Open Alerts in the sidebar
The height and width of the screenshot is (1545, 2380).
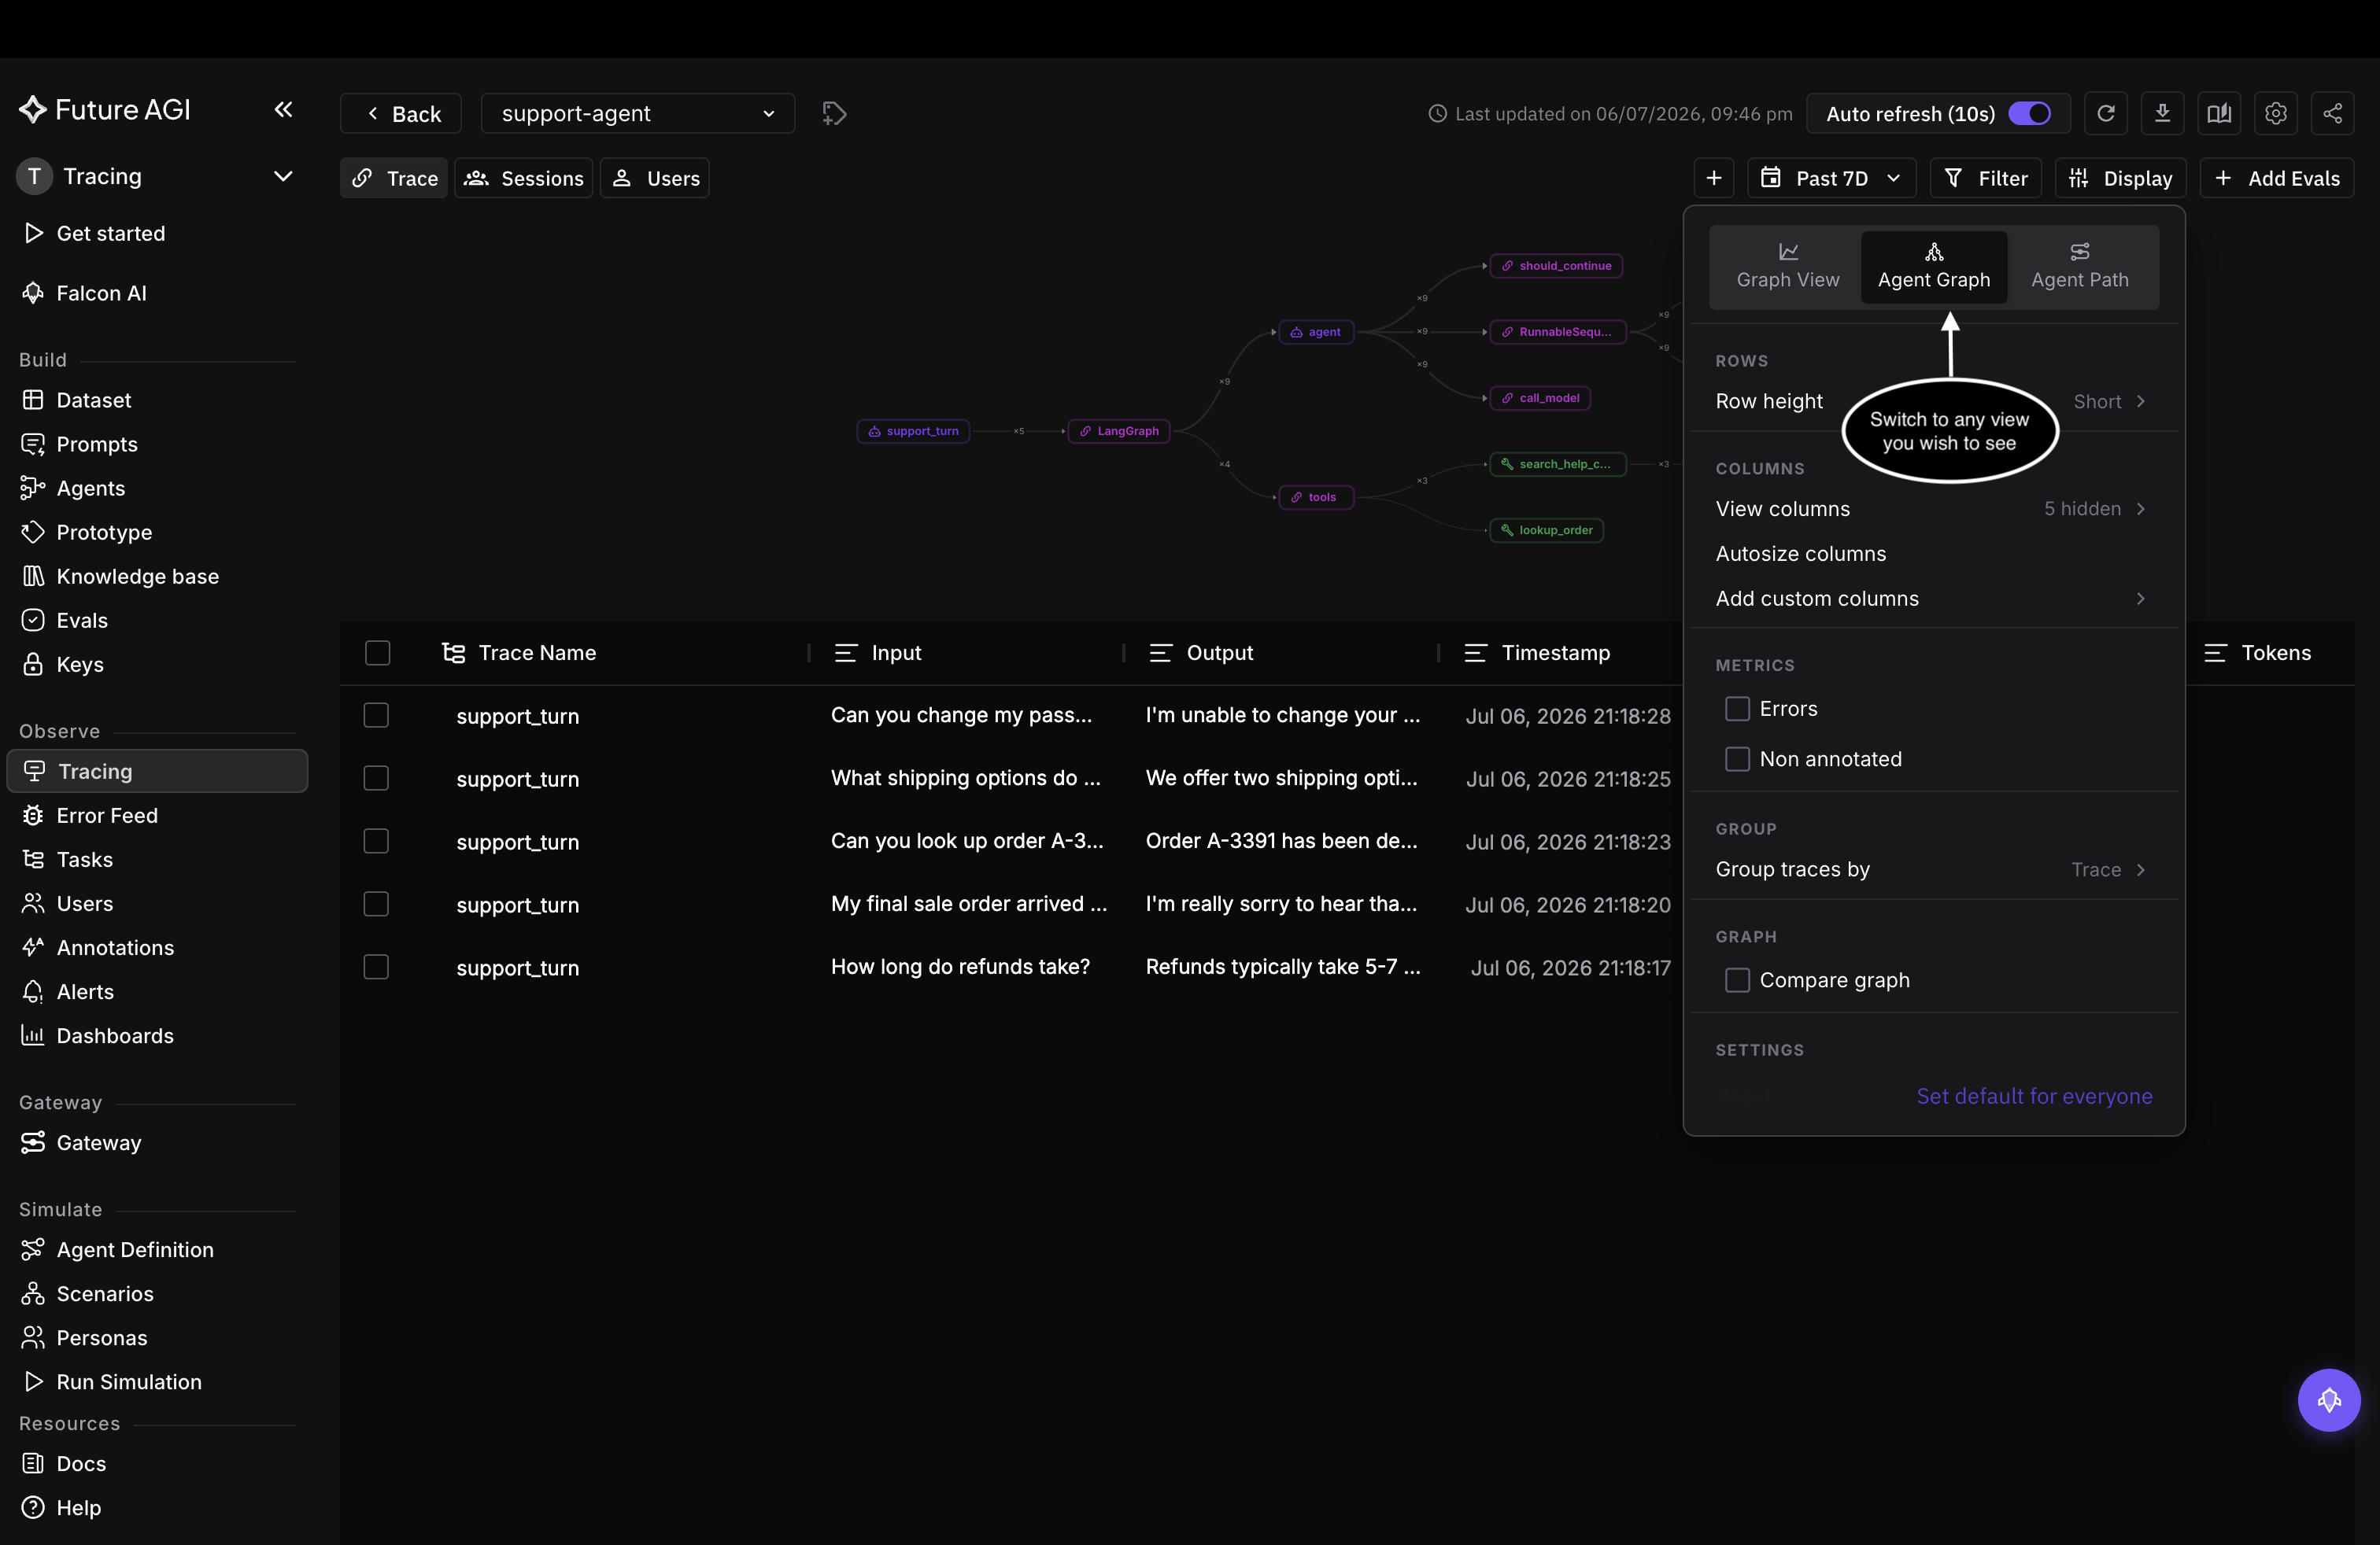coord(85,991)
